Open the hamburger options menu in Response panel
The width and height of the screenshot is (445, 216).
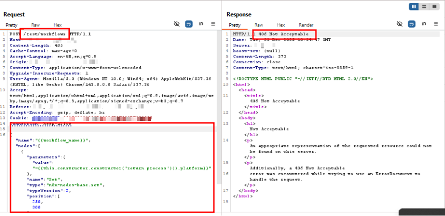tap(436, 24)
